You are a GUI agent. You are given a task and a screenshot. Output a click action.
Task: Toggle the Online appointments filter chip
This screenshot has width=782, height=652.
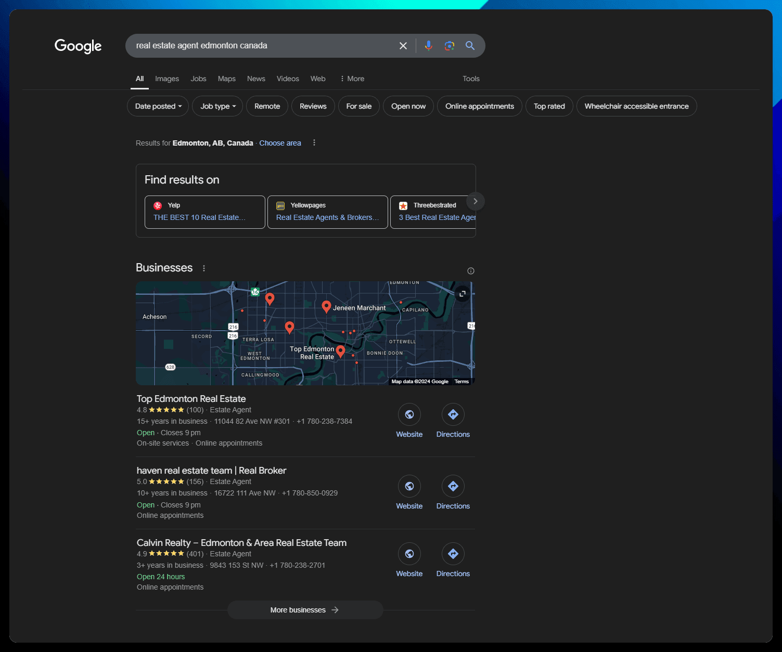coord(480,106)
